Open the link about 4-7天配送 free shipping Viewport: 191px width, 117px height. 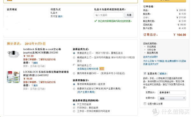pyautogui.click(x=165, y=63)
